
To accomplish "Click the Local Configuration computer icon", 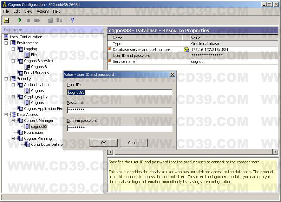I will (x=6, y=37).
